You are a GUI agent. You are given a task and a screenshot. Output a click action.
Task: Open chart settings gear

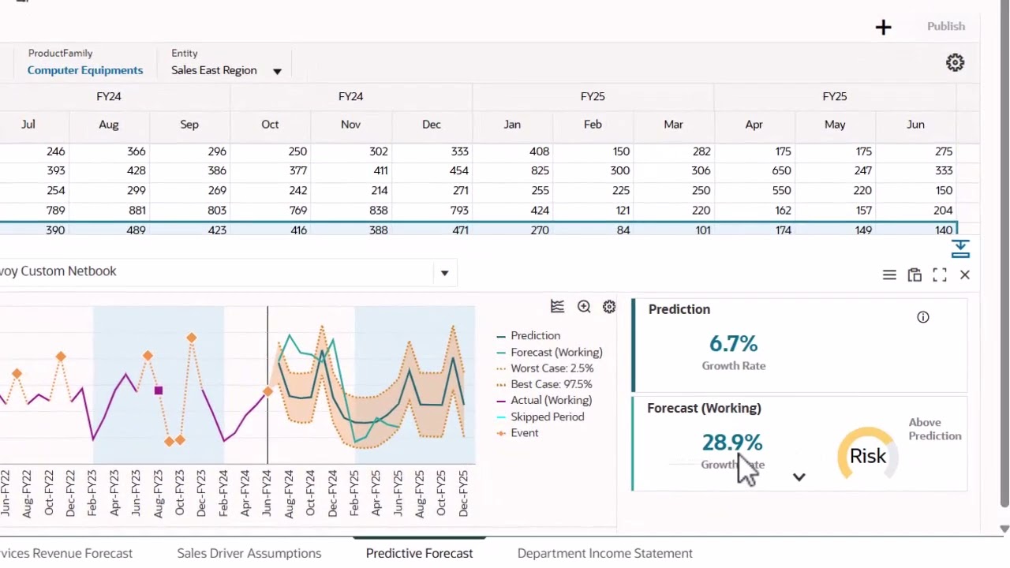click(x=609, y=307)
